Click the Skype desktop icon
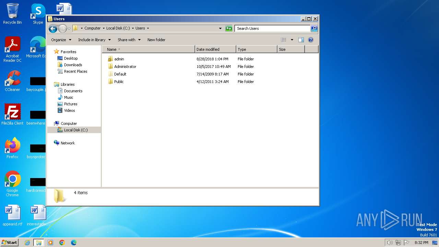This screenshot has height=247, width=439. [x=38, y=14]
